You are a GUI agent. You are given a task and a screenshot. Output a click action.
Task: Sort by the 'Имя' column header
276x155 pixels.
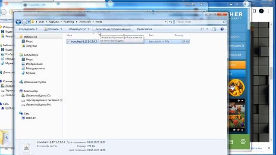(69, 35)
